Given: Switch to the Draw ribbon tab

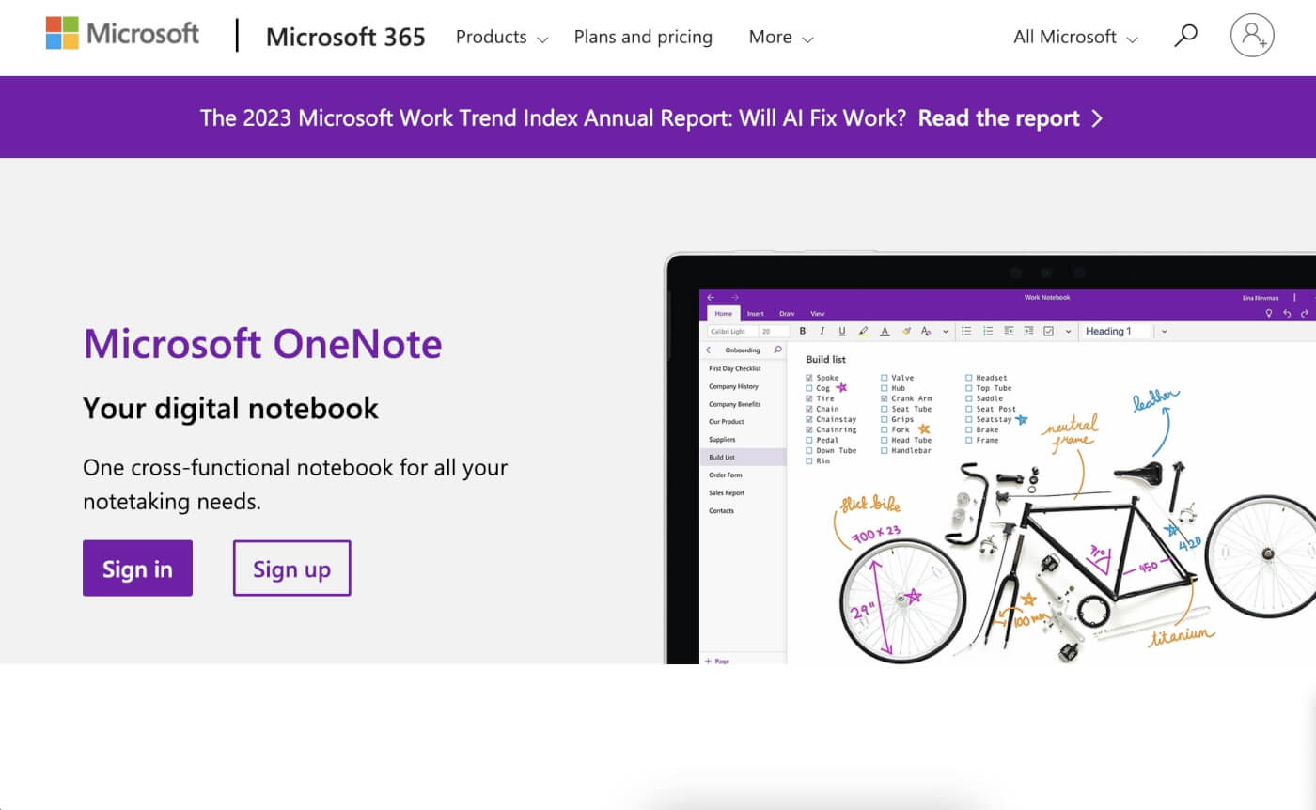Looking at the screenshot, I should [787, 313].
